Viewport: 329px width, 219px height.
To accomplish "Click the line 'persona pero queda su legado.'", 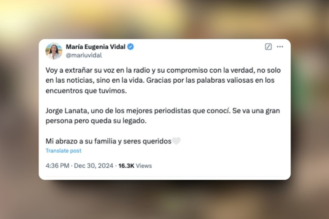I will point(96,121).
